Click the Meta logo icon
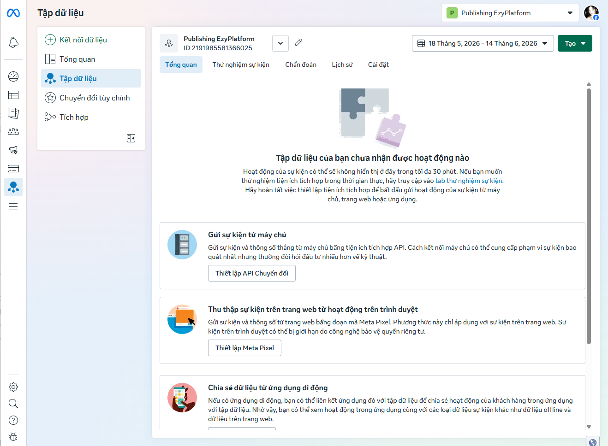The width and height of the screenshot is (608, 446). [13, 13]
